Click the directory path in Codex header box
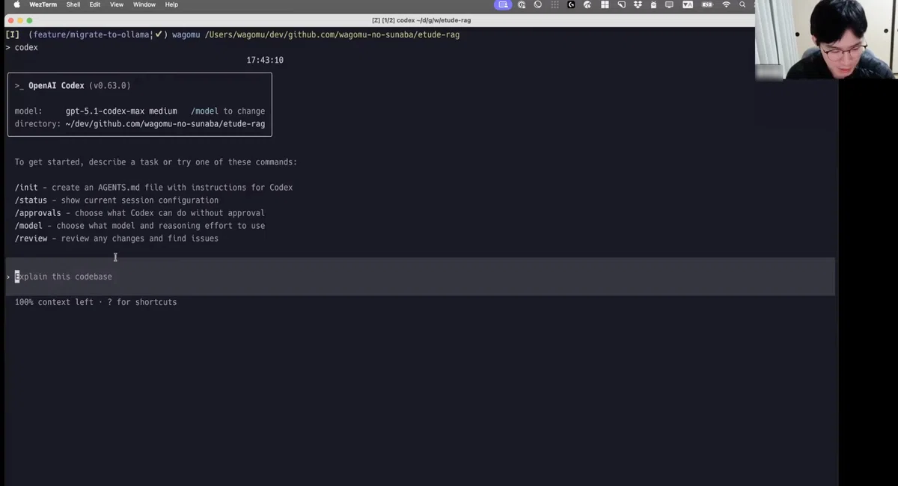Viewport: 898px width, 486px height. pyautogui.click(x=165, y=124)
